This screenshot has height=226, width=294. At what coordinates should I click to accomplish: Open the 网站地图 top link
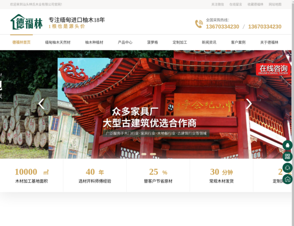[275, 5]
